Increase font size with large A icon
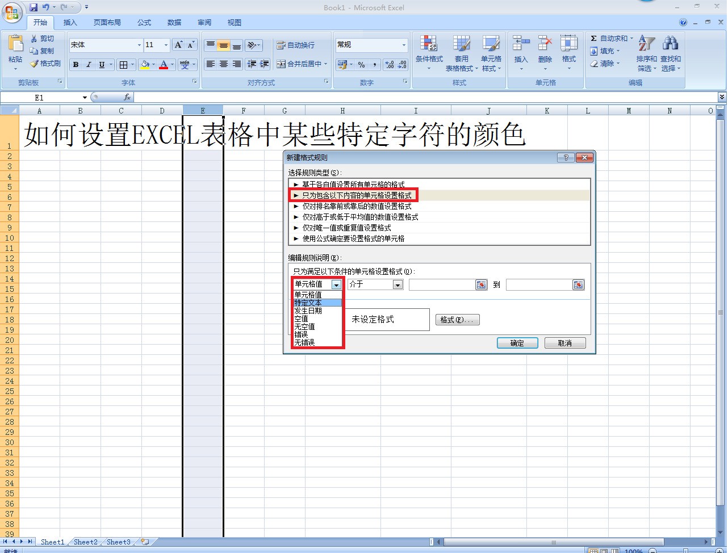 (178, 45)
